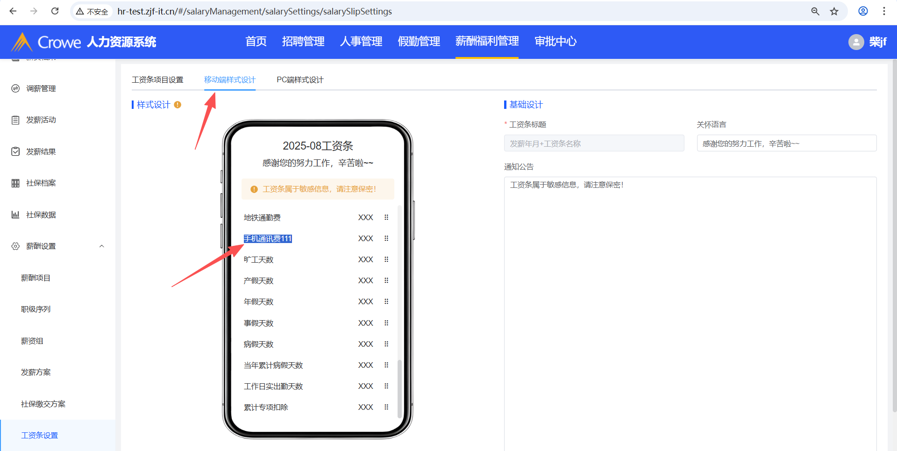Screen dimensions: 897x451
Task: Open the 工资条项目设置 tab
Action: [x=157, y=80]
